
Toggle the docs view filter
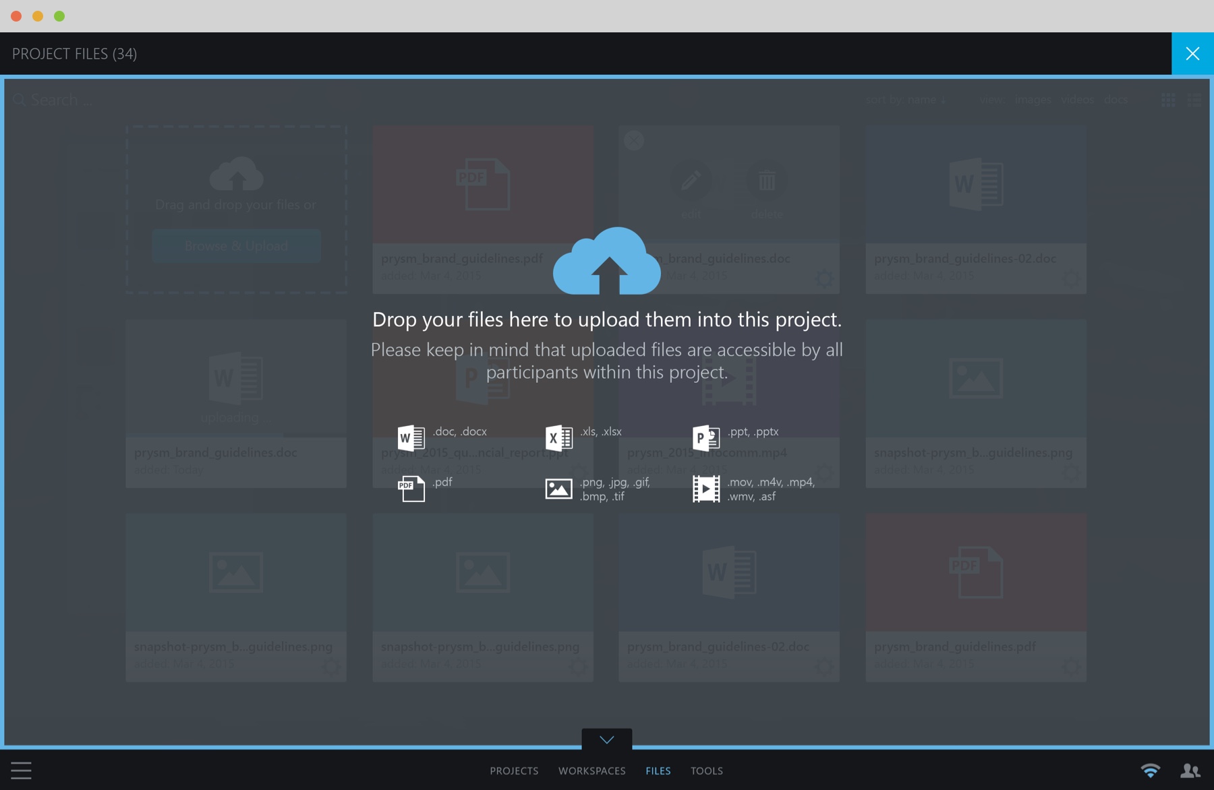(x=1116, y=99)
